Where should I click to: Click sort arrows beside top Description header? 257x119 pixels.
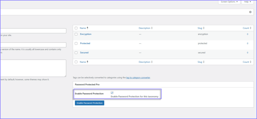tap(152, 28)
